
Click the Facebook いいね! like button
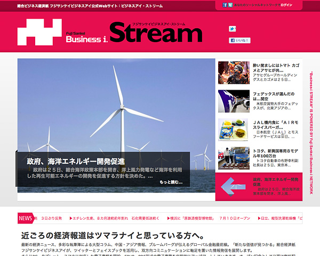[239, 41]
